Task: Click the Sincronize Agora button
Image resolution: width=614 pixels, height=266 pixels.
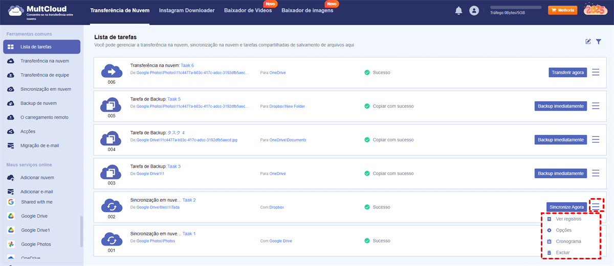Action: click(x=566, y=207)
